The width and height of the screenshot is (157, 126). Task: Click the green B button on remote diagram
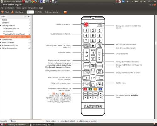[90, 89]
